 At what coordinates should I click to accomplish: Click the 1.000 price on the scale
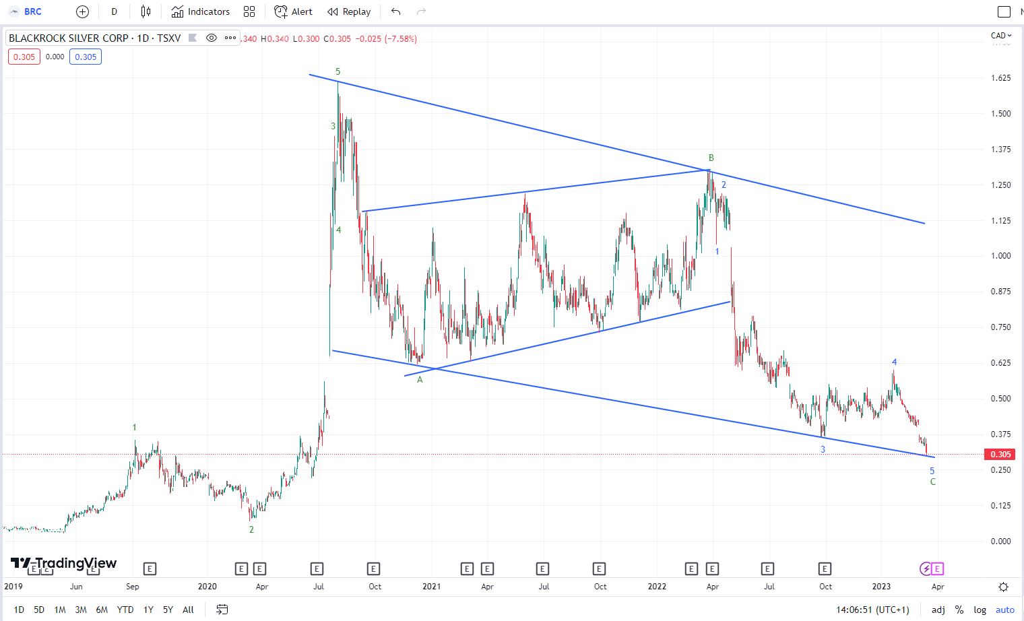[x=1000, y=256]
